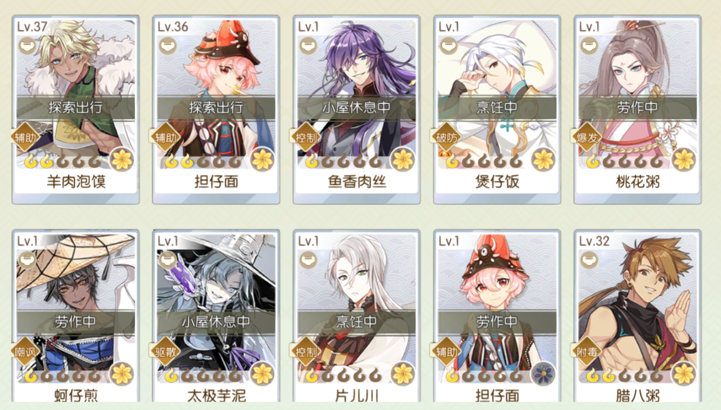This screenshot has width=721, height=410.
Task: Click the 小屋休息中 banner on 鱼香肉丝
Action: 356,108
